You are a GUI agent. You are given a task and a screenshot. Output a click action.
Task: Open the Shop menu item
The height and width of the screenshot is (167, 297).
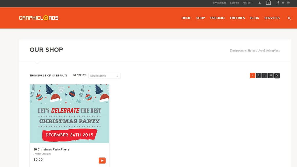click(200, 18)
